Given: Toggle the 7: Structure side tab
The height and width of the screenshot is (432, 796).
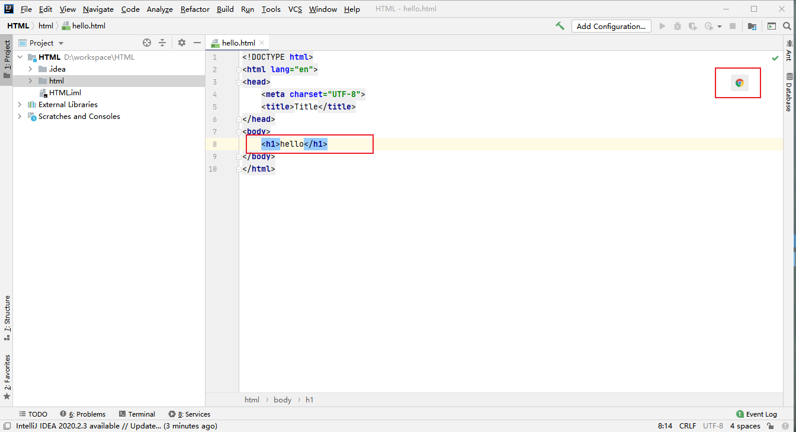Looking at the screenshot, I should click(7, 318).
